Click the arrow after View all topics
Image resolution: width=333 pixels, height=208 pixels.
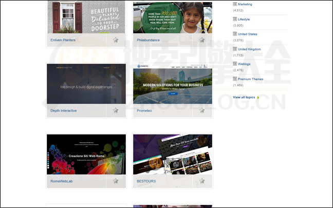pos(258,97)
